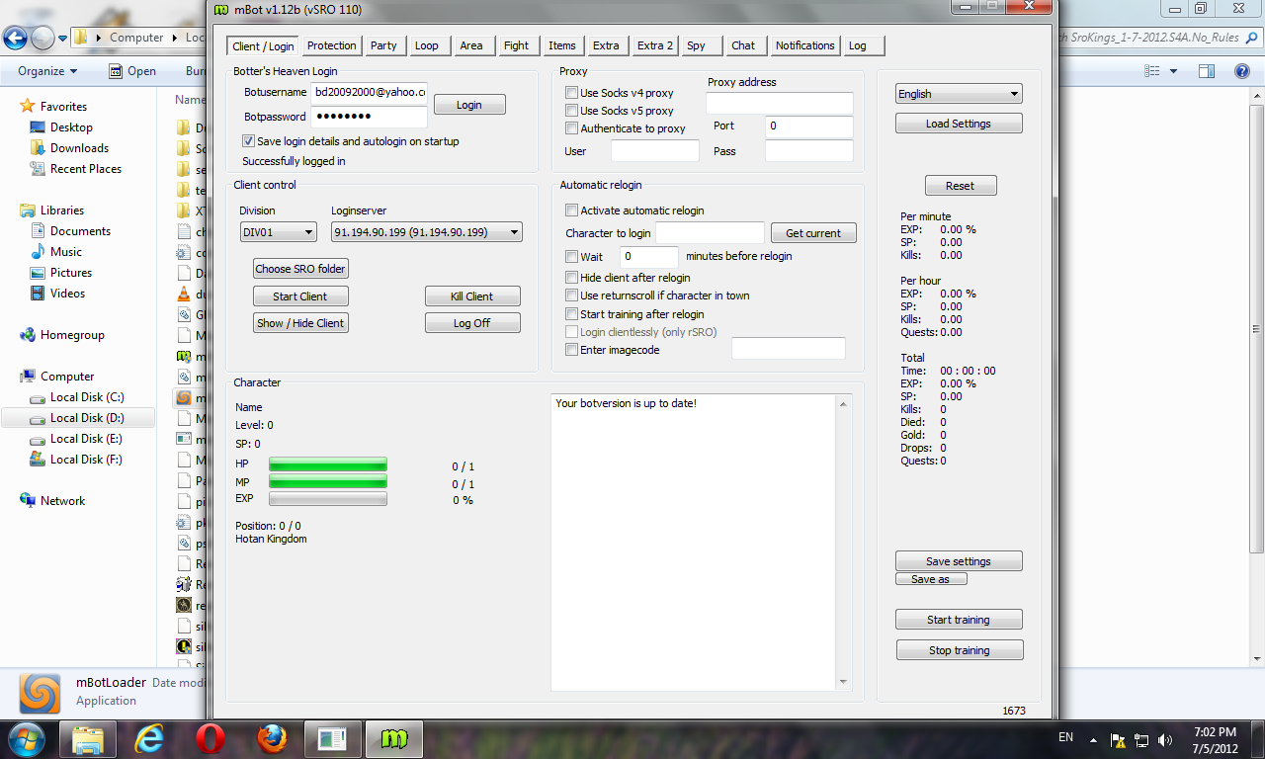Check Authenticate to proxy
The width and height of the screenshot is (1265, 759).
tap(571, 128)
